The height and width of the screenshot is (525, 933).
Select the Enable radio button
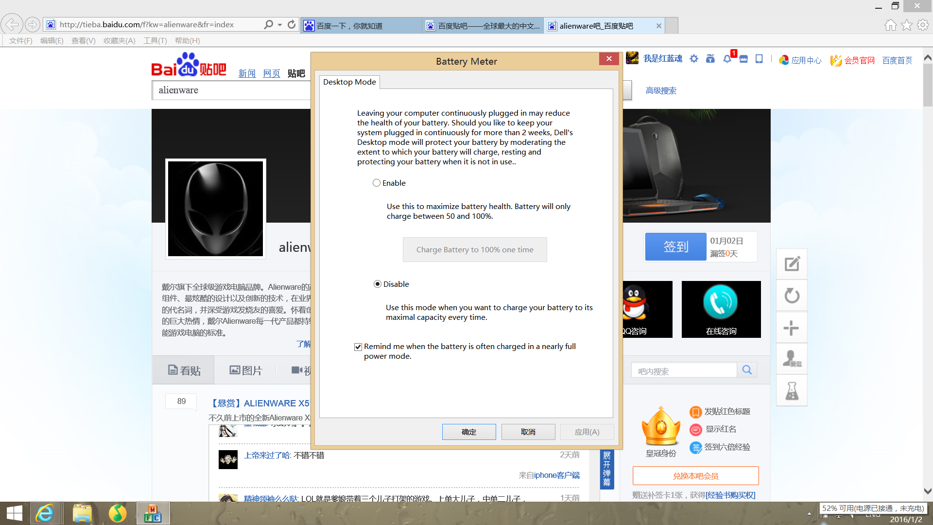pyautogui.click(x=377, y=183)
